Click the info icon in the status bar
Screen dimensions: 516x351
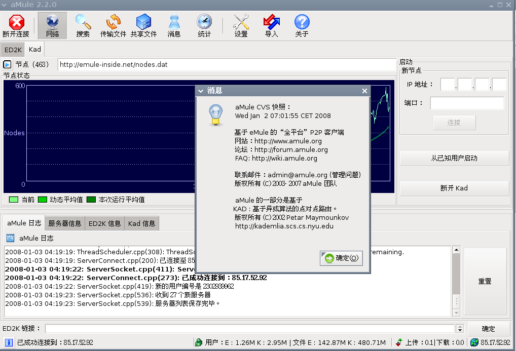(9, 342)
